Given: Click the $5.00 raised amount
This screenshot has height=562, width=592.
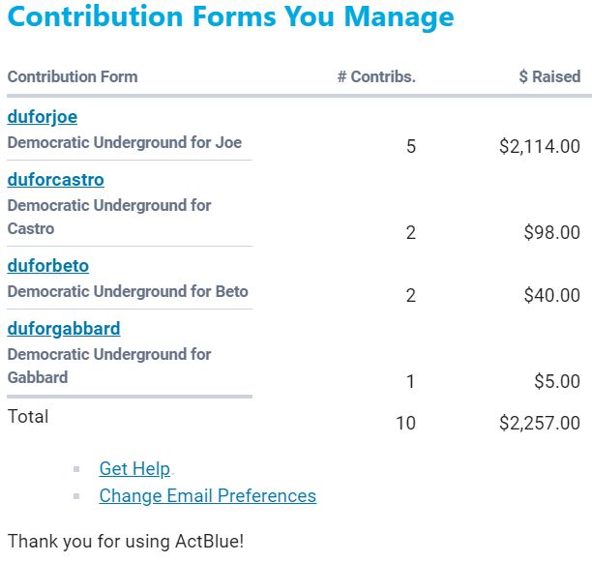Looking at the screenshot, I should pyautogui.click(x=557, y=382).
